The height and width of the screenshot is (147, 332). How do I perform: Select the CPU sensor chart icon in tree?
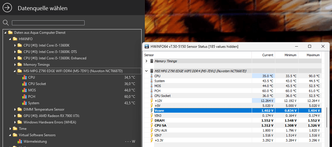tap(24, 77)
